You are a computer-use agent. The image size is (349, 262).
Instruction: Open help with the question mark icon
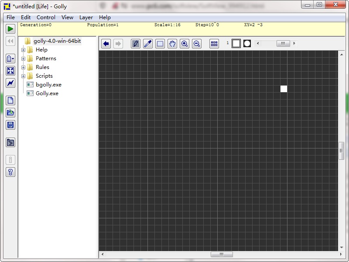[x=10, y=172]
